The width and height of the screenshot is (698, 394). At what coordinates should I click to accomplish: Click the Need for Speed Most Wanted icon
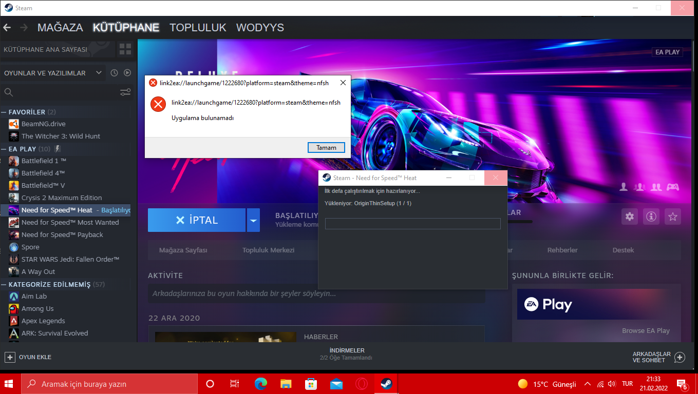tap(14, 222)
